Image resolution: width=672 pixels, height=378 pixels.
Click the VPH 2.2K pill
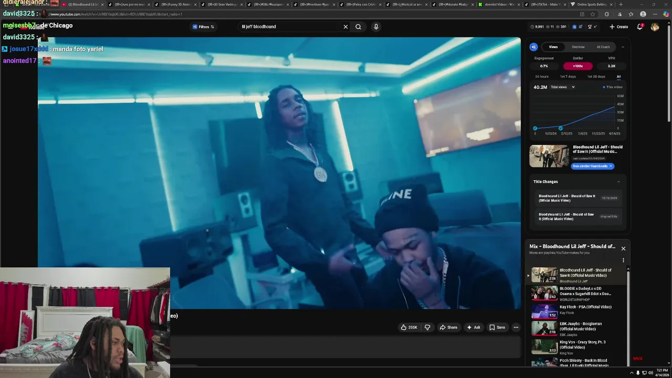pos(612,66)
